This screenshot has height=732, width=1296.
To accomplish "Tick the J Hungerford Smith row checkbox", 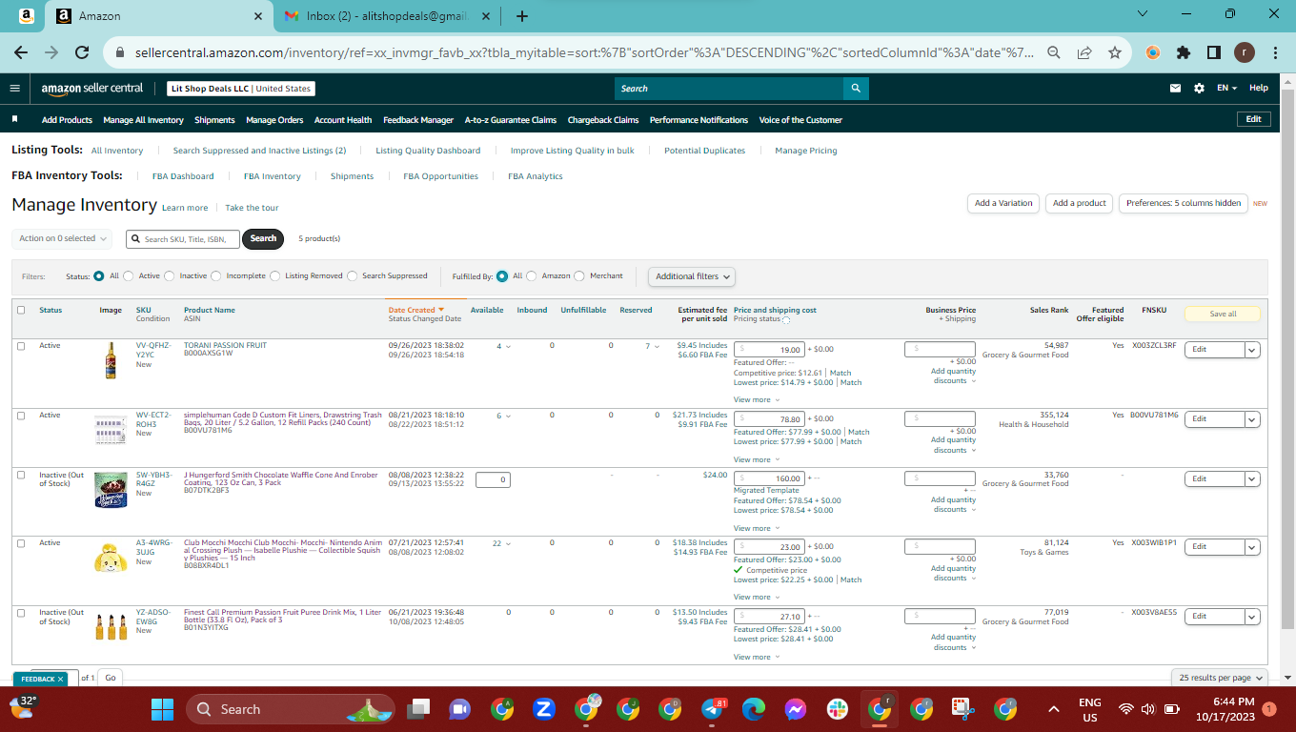I will (21, 475).
